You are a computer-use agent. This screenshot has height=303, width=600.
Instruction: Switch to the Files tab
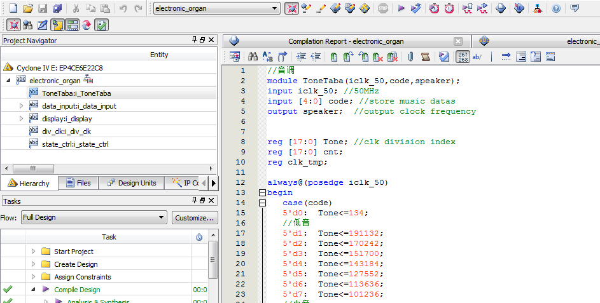click(x=78, y=183)
